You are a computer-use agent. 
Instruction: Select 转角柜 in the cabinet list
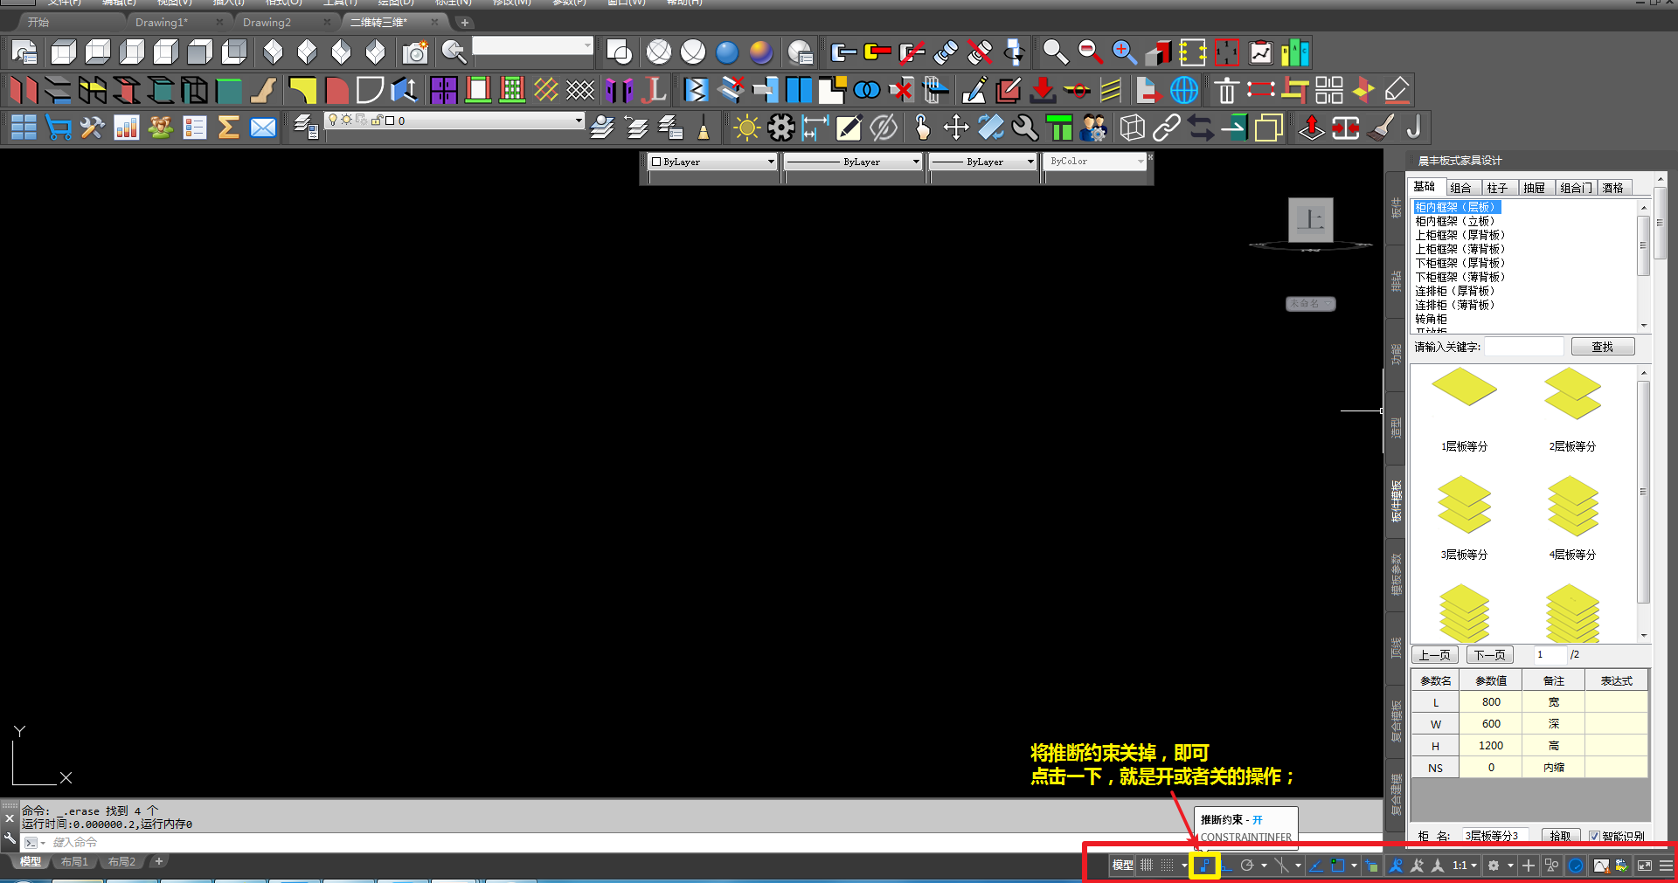(x=1432, y=319)
